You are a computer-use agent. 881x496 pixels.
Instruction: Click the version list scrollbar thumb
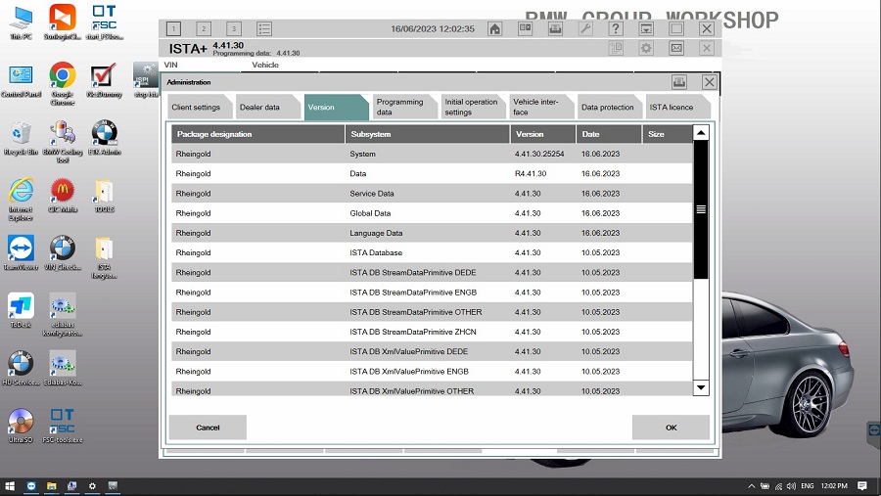[701, 209]
